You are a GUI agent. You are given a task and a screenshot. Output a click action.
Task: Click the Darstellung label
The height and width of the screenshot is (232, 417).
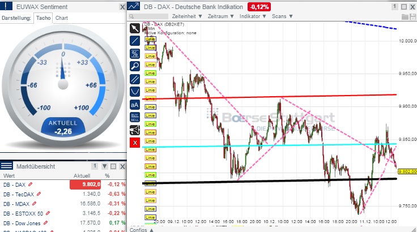[x=16, y=18]
